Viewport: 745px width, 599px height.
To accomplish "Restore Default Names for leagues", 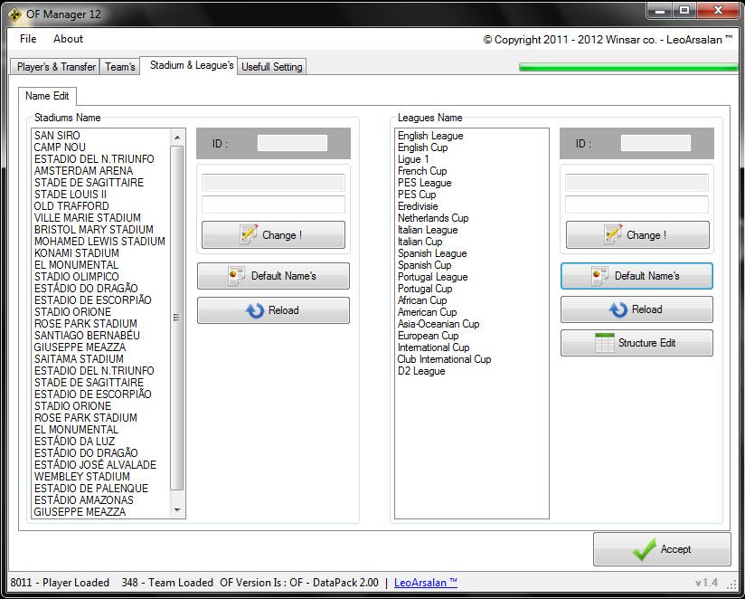I will pos(637,276).
